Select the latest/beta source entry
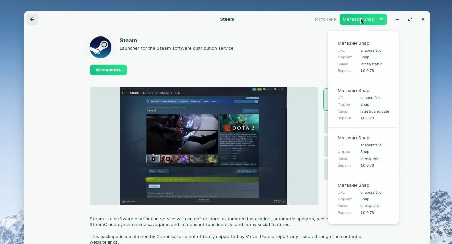 (363, 151)
